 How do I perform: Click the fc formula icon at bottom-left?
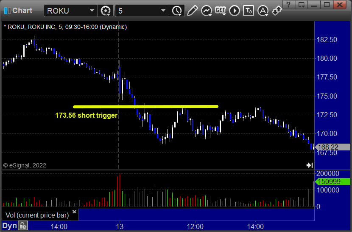coord(23,226)
